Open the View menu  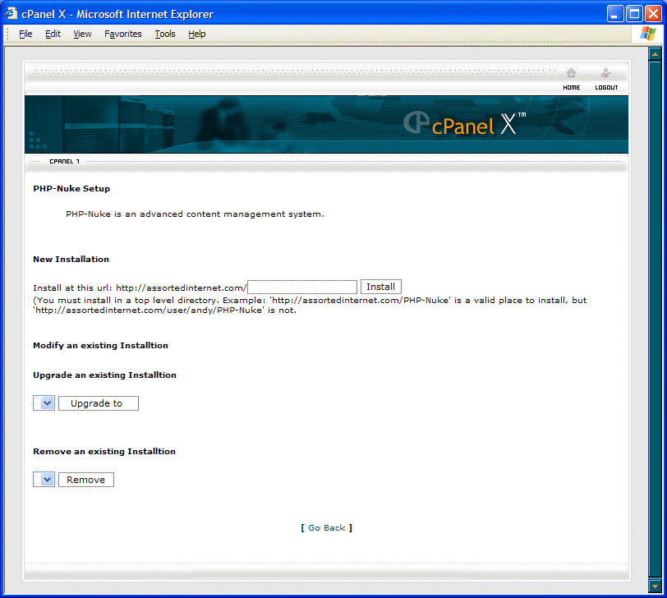(x=82, y=34)
